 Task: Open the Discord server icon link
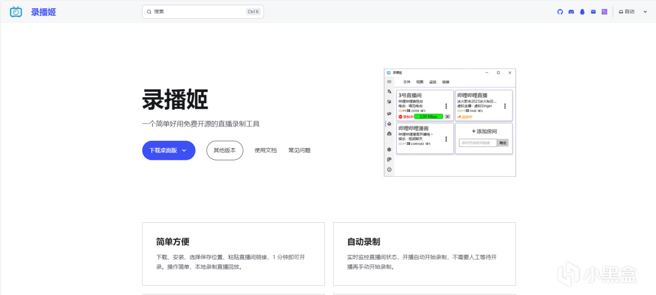point(571,12)
